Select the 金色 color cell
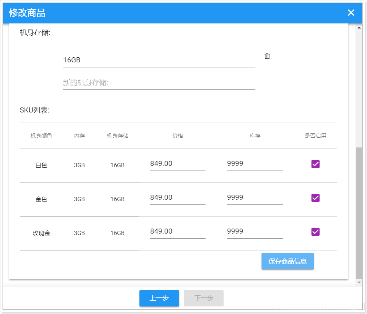 point(41,199)
